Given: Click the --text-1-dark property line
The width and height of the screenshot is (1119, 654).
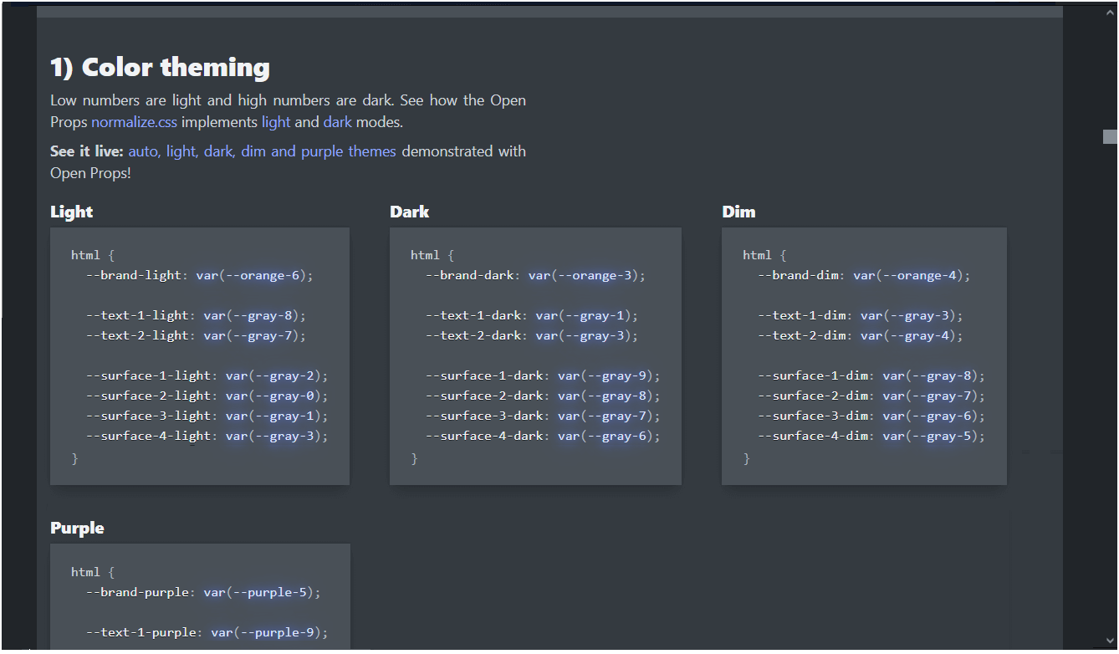Looking at the screenshot, I should coord(532,315).
